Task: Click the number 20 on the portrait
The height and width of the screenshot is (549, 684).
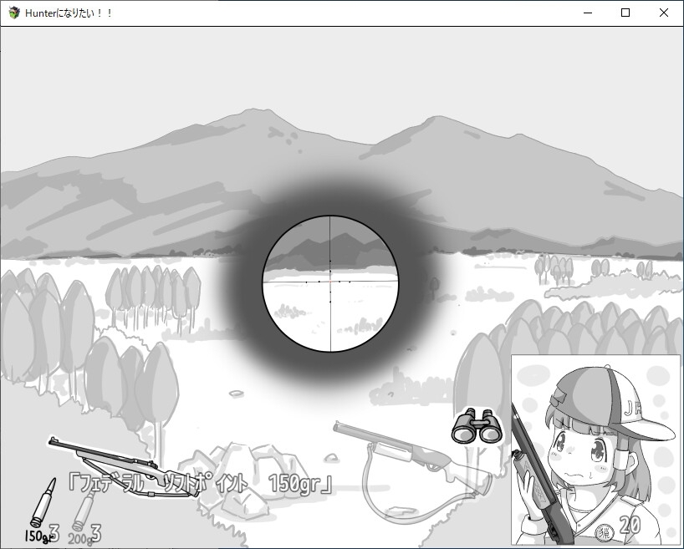Action: (x=630, y=525)
